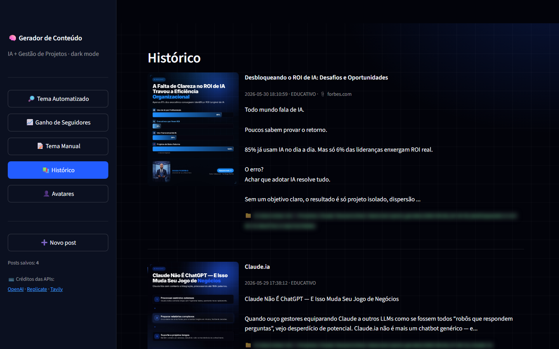
Task: Click the Gerador de Conteúdo app title
Action: (x=50, y=38)
